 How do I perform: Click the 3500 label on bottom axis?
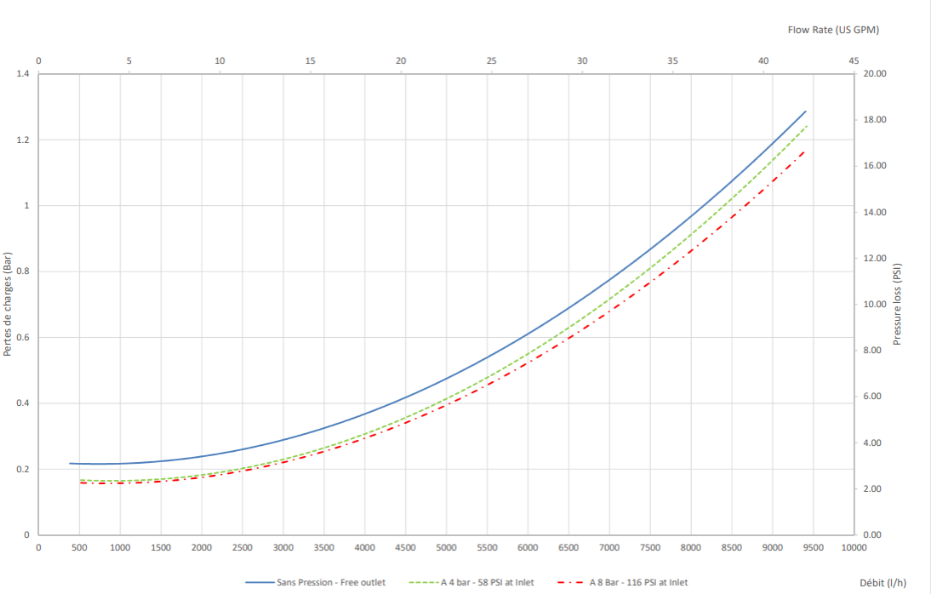point(323,548)
